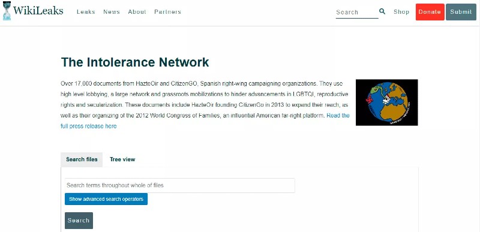Image resolution: width=480 pixels, height=232 pixels.
Task: Click The Intolerance Network heading
Action: click(135, 62)
